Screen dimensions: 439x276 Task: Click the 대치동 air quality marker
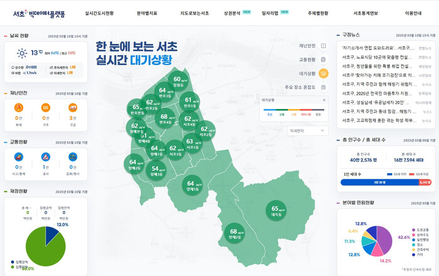pyautogui.click(x=276, y=210)
